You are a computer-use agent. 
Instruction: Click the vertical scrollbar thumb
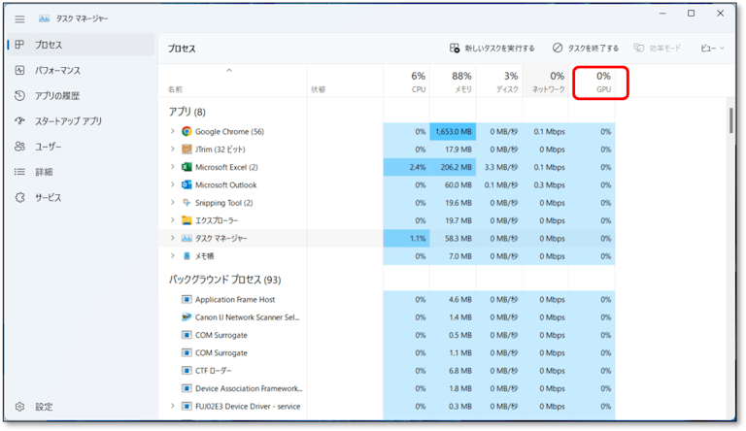(731, 120)
